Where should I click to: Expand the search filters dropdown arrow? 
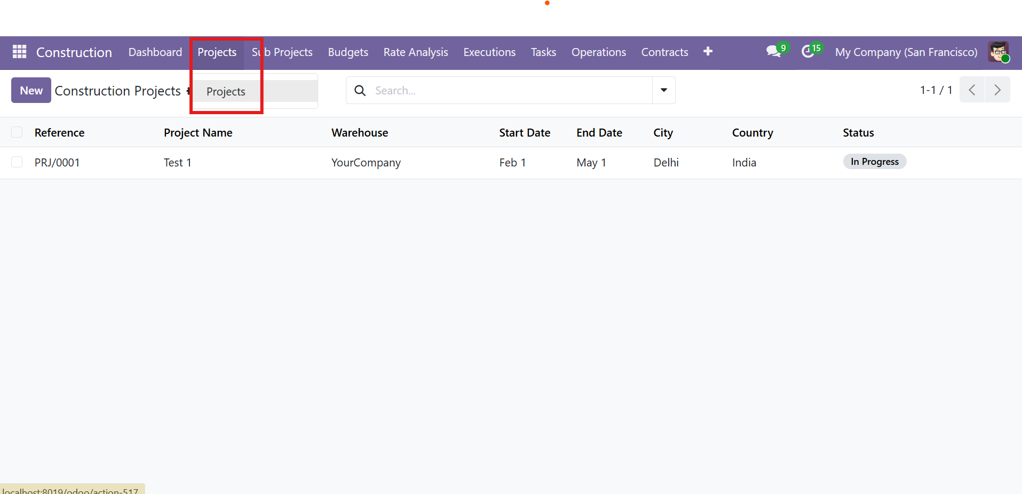point(663,90)
